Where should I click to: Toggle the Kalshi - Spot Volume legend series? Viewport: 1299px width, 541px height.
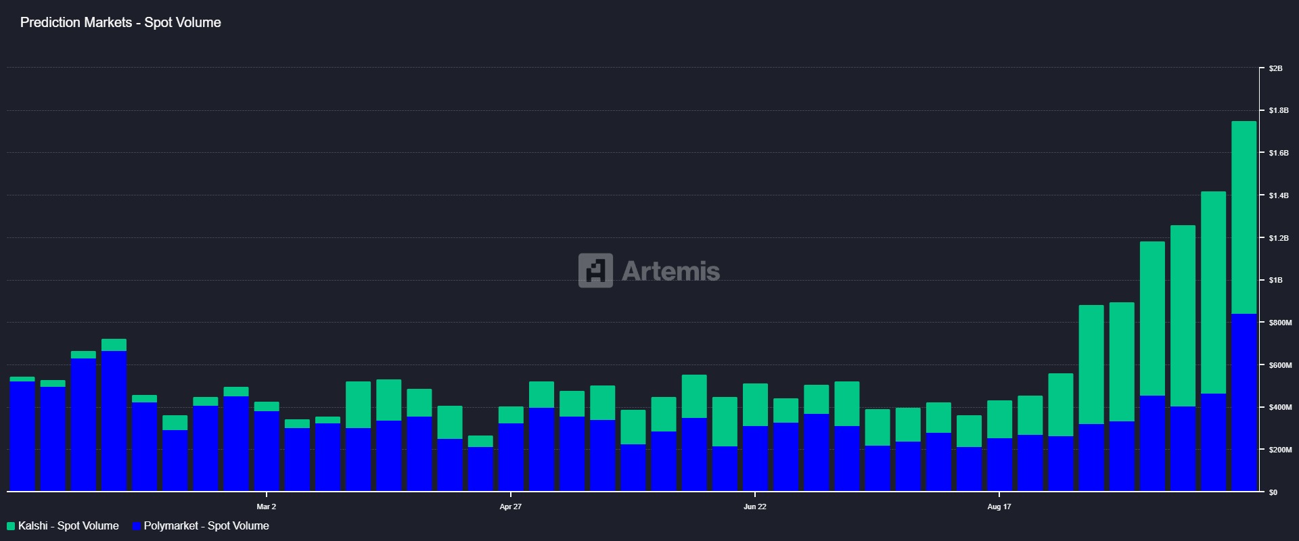(x=68, y=526)
